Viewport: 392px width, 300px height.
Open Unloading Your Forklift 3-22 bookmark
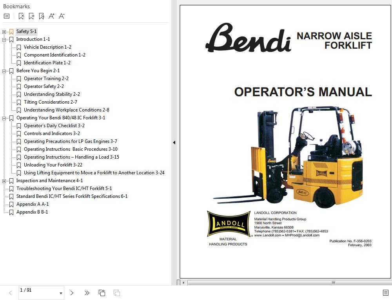tap(53, 165)
